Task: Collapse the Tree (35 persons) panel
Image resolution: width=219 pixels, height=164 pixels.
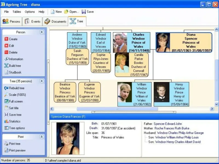Action: pos(42,81)
